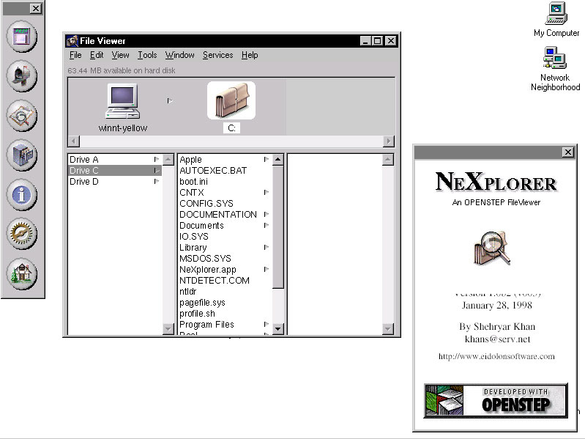The width and height of the screenshot is (585, 439).
Task: Click the arrow beside Drive D
Action: (x=157, y=182)
